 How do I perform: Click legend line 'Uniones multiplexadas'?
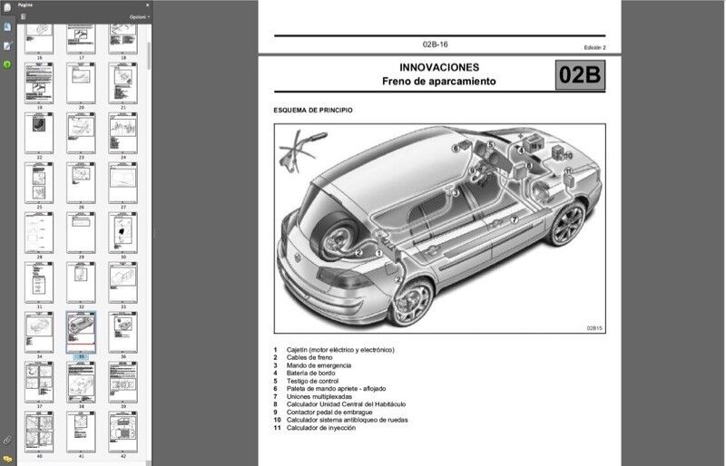pos(319,396)
